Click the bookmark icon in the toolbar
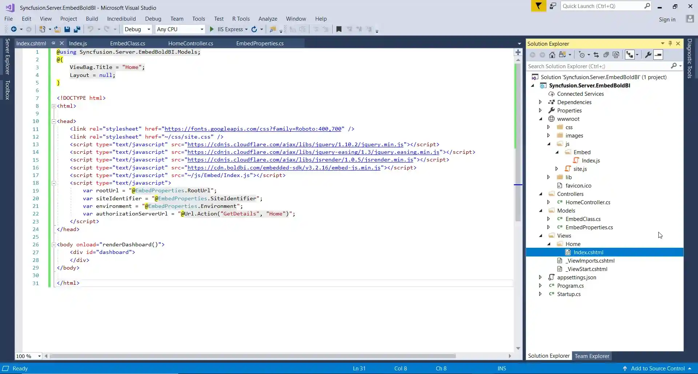This screenshot has width=698, height=374. click(x=339, y=29)
